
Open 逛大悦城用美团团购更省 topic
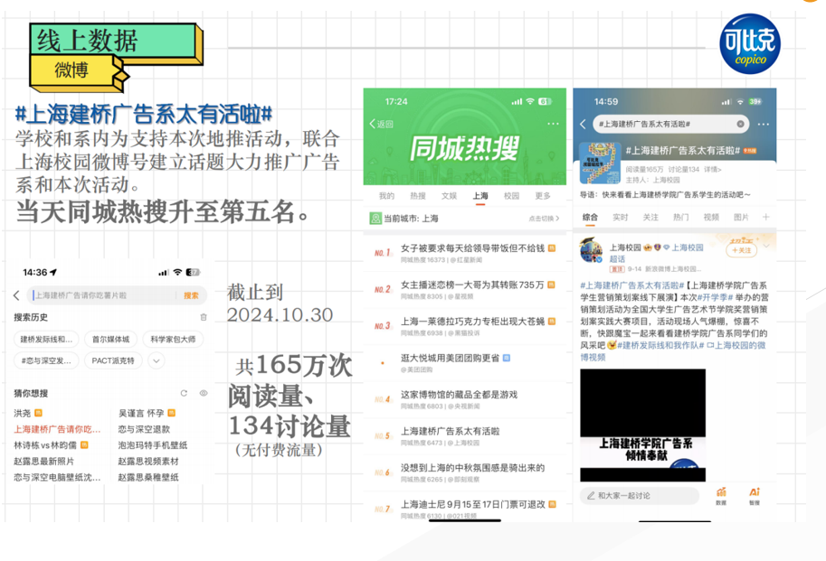pyautogui.click(x=465, y=363)
